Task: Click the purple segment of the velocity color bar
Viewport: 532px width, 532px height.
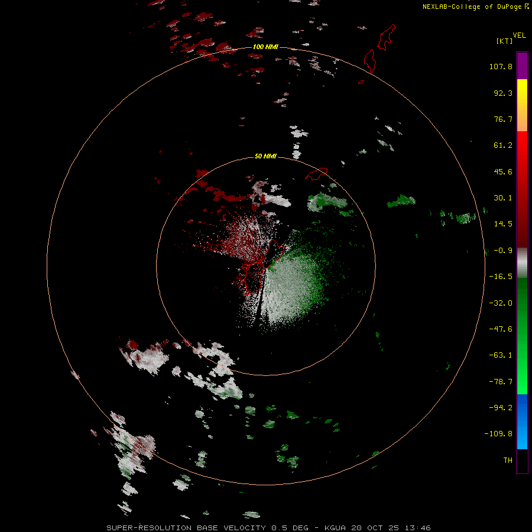Action: 522,66
